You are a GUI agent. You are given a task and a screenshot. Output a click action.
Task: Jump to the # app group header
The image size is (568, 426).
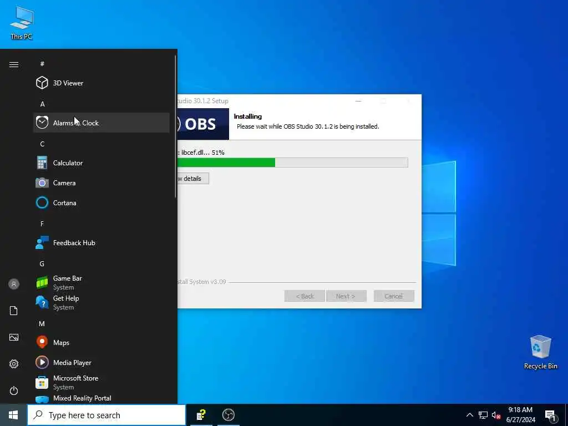(42, 64)
